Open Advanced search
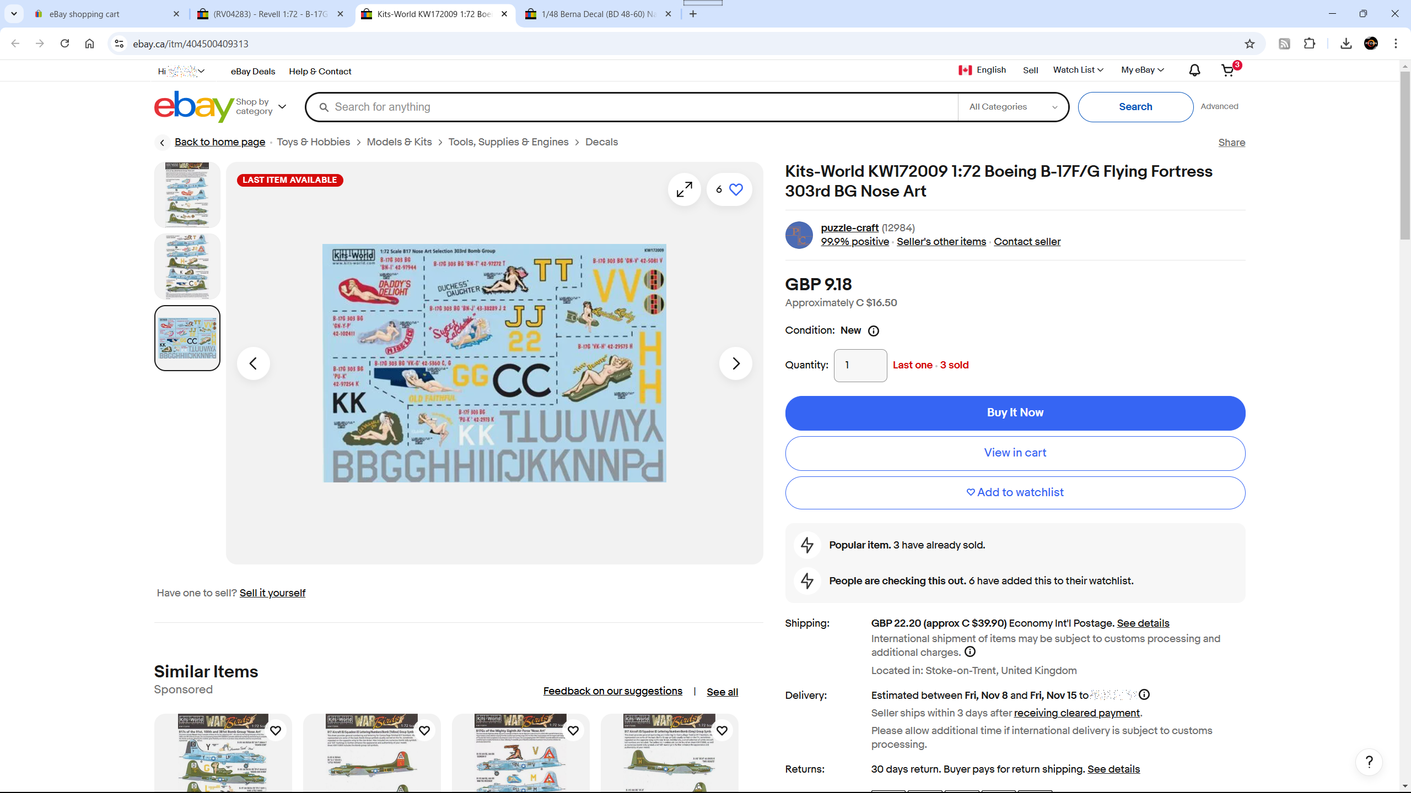1411x793 pixels. click(x=1219, y=106)
